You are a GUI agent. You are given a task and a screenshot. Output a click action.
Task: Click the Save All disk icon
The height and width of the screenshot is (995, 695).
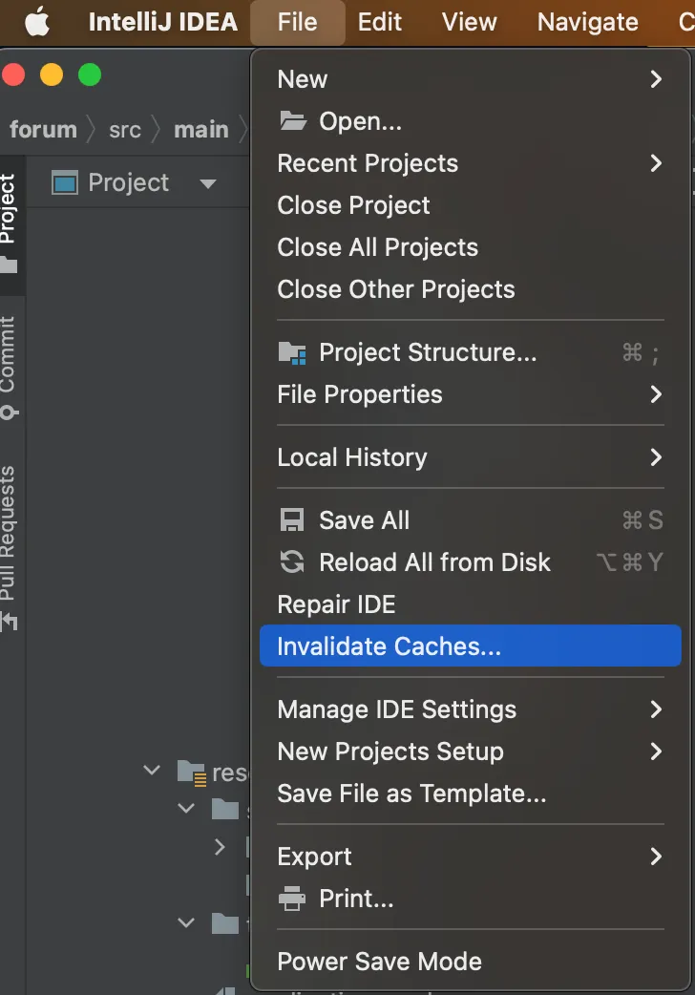pyautogui.click(x=291, y=520)
